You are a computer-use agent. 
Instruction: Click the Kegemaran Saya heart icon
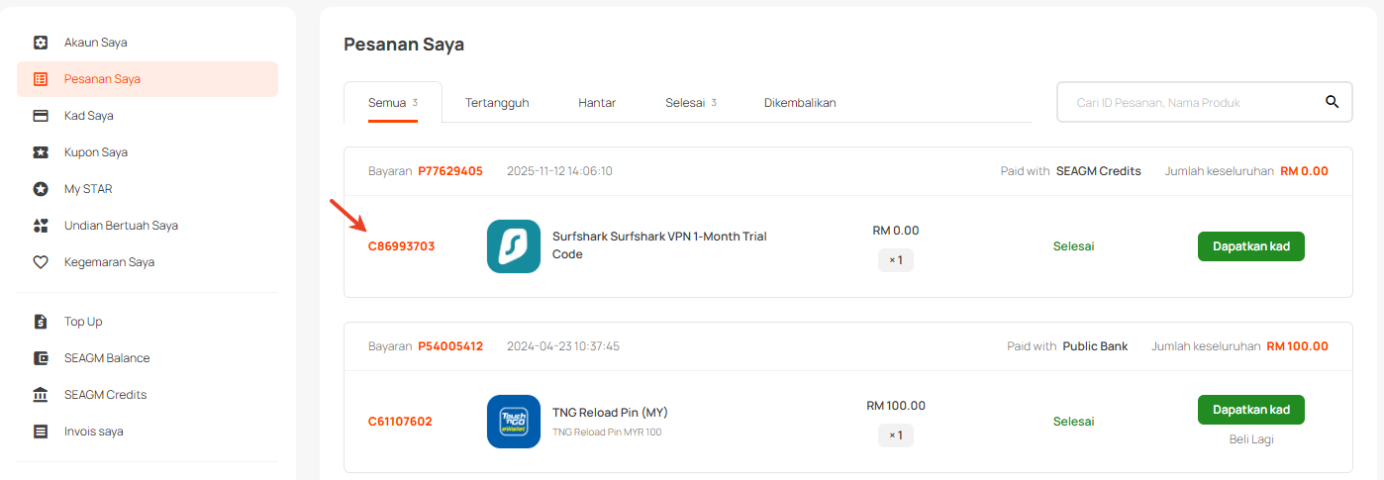point(41,262)
